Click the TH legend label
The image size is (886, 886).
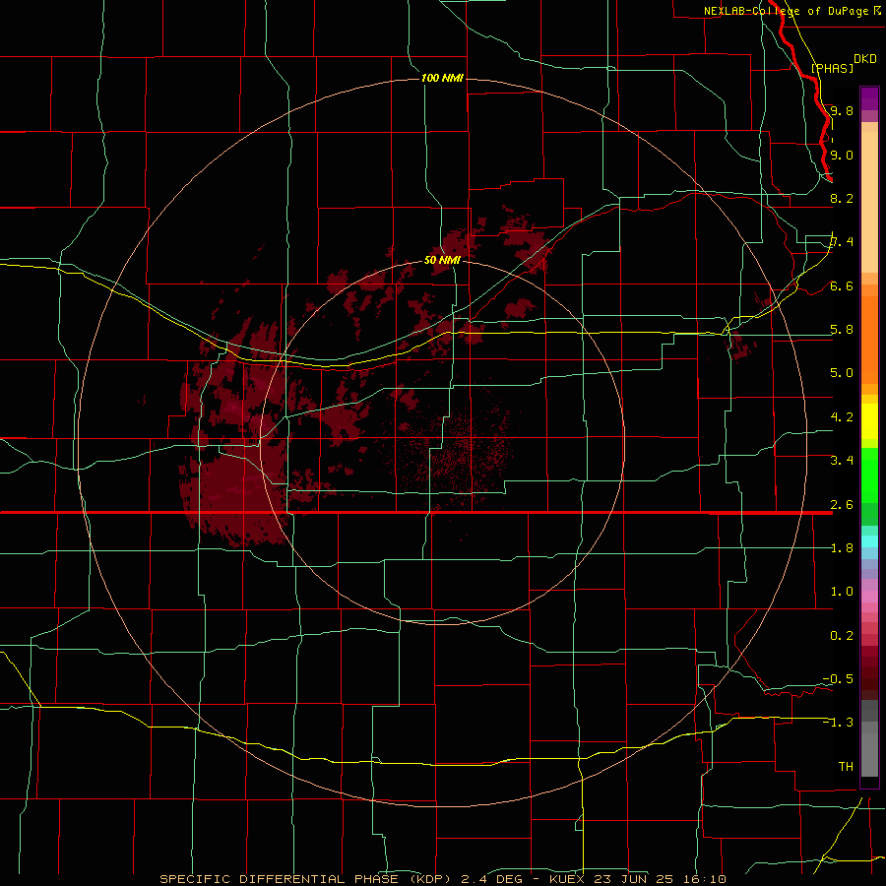coord(846,767)
